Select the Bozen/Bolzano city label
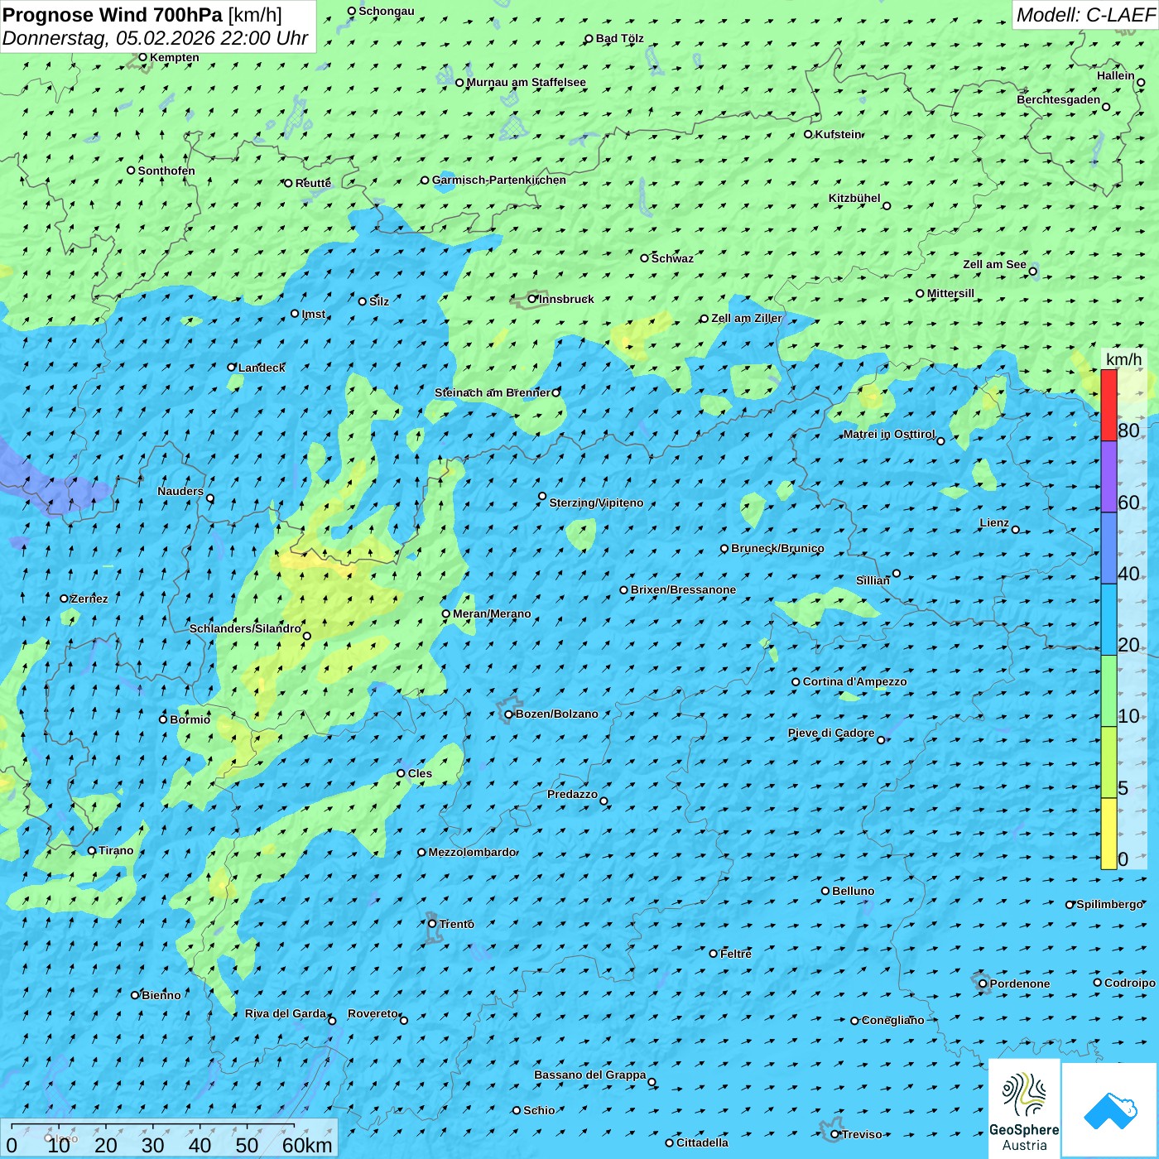This screenshot has height=1159, width=1159. (x=556, y=714)
